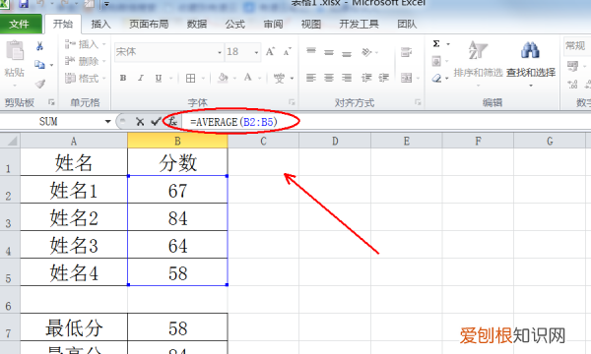591x354 pixels.
Task: Align text right
Action: point(347,78)
